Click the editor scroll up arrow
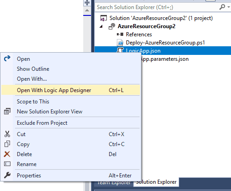Image resolution: width=231 pixels, height=191 pixels. point(87,10)
